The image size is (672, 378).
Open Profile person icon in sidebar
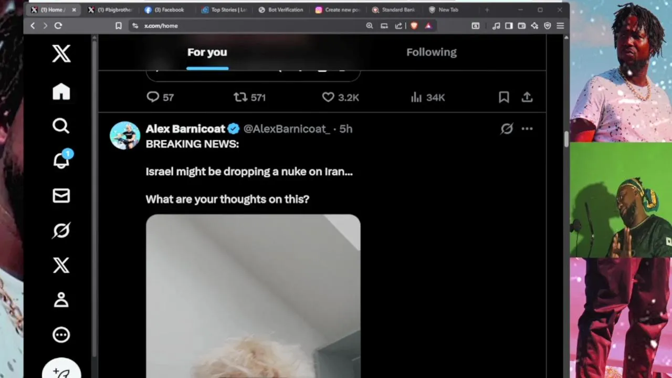tap(61, 300)
